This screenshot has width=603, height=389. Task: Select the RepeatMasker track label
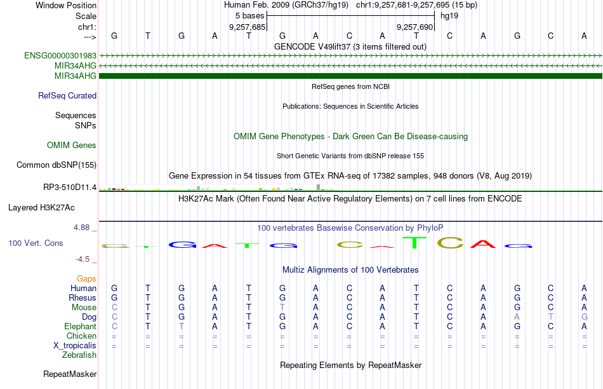(70, 374)
